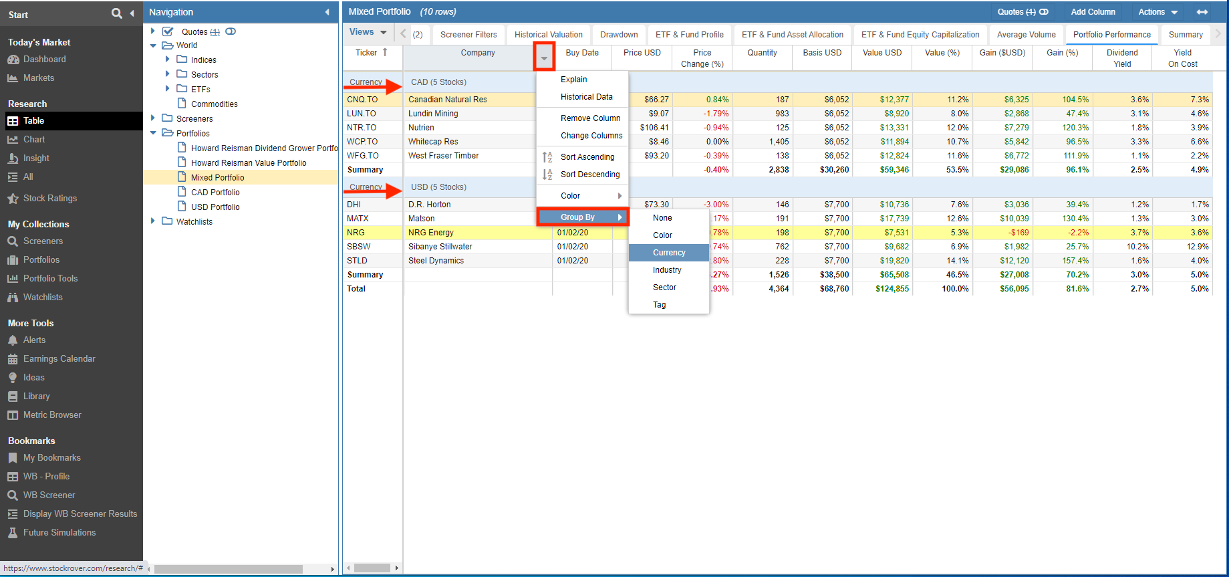The height and width of the screenshot is (577, 1229).
Task: Choose Group By Industry option
Action: coord(668,270)
